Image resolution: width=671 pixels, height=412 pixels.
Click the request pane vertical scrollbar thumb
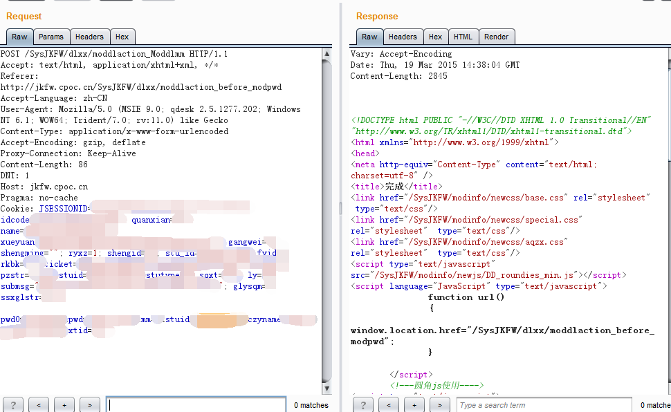pos(327,221)
